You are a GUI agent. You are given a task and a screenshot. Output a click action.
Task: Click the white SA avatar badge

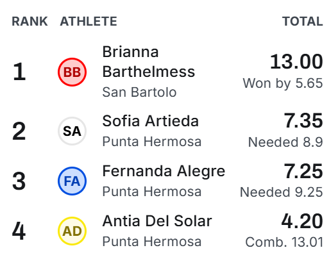72,131
